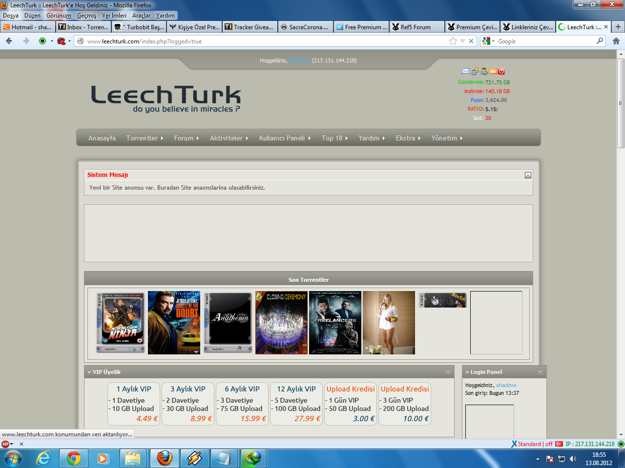625x468 pixels.
Task: Click the green M icon in the status bar
Action: coord(621,444)
